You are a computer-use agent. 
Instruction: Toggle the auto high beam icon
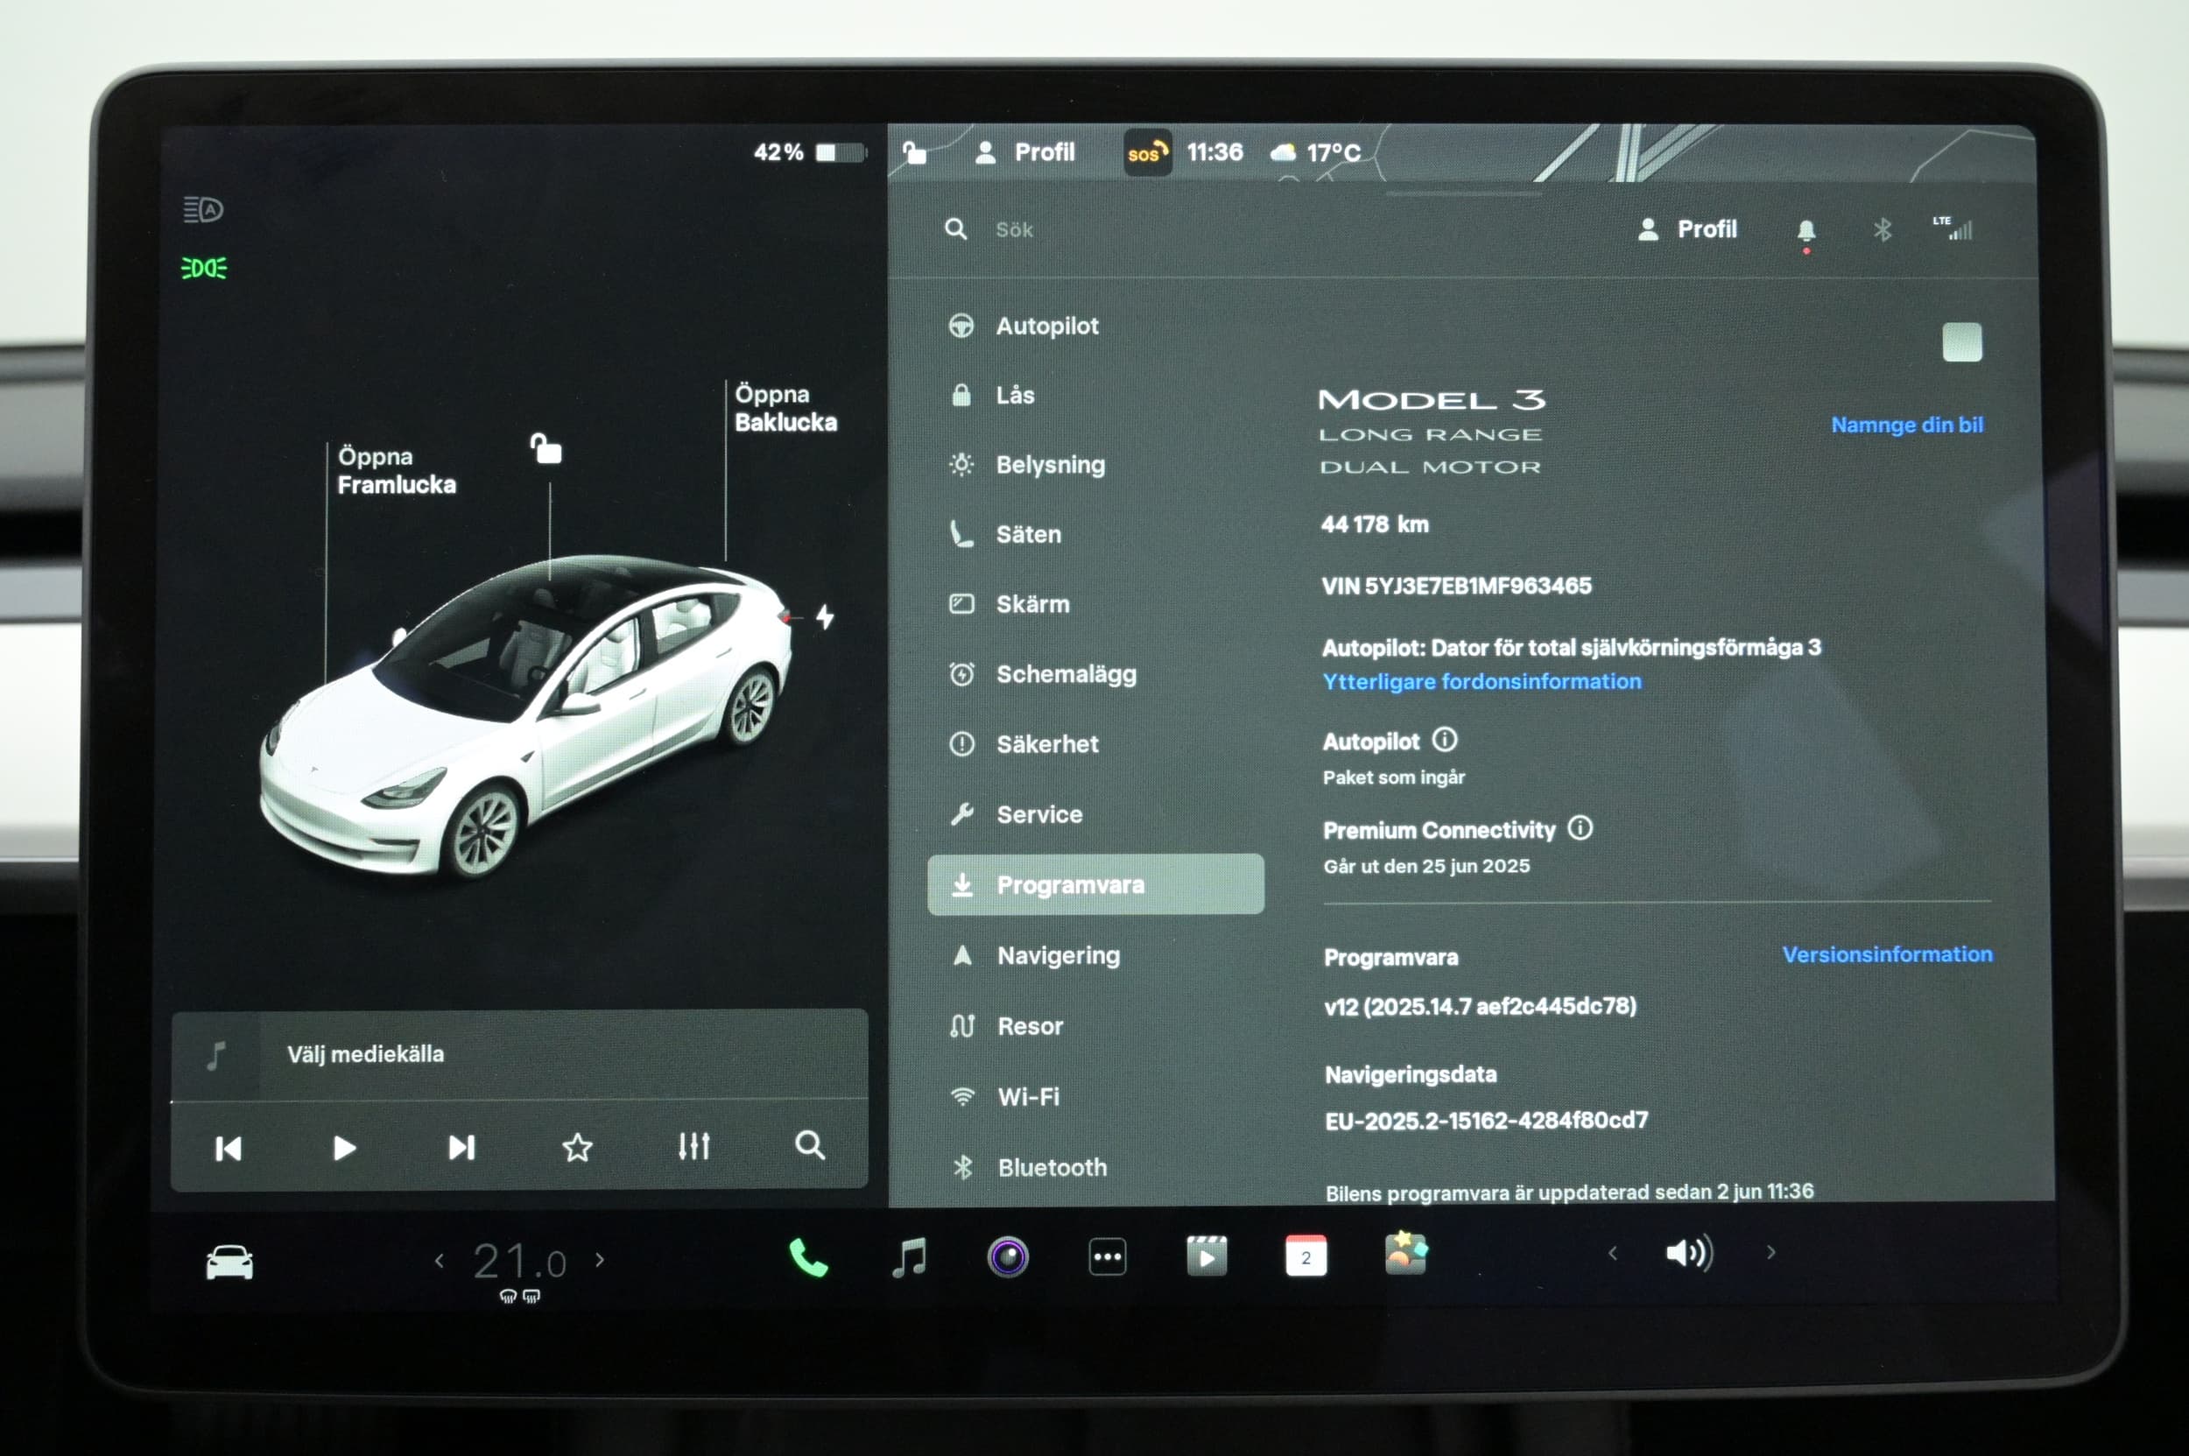(203, 209)
